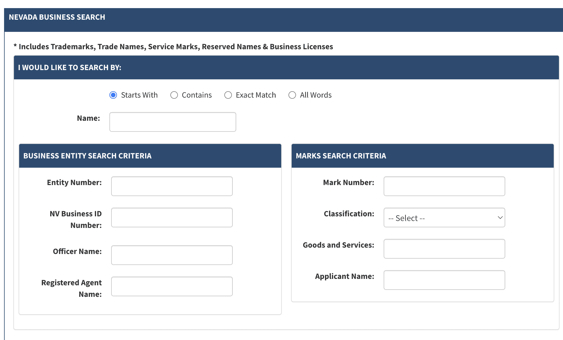Click the MARKS SEARCH CRITERIA panel title
The height and width of the screenshot is (340, 563).
[x=340, y=156]
